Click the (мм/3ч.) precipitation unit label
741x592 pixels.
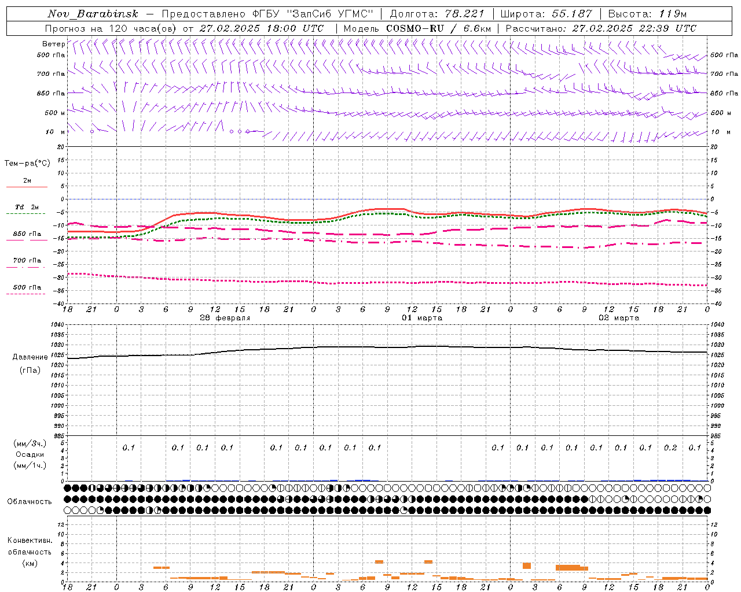click(30, 443)
